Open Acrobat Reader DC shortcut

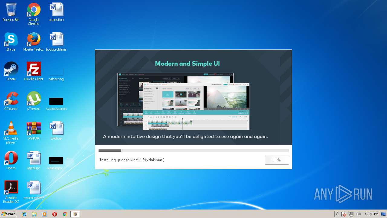[11, 192]
